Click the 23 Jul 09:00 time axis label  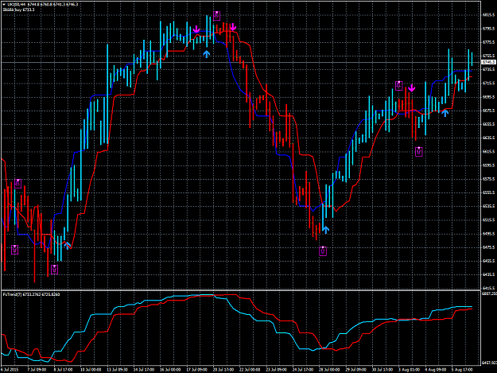[277, 370]
